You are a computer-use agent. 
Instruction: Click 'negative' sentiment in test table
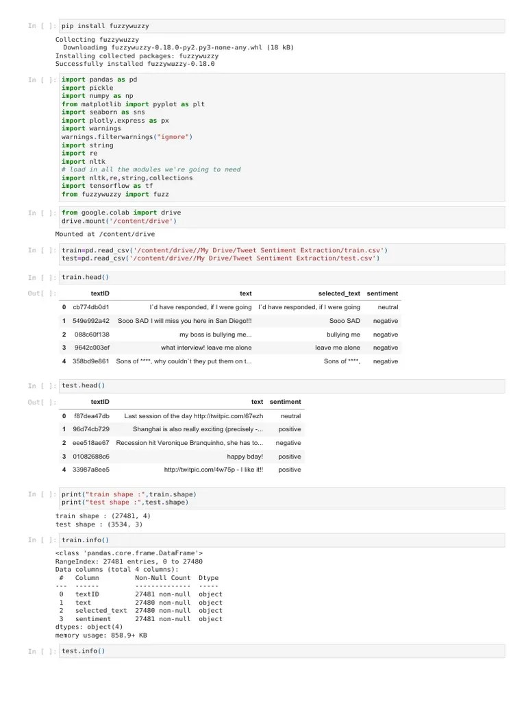(x=288, y=443)
